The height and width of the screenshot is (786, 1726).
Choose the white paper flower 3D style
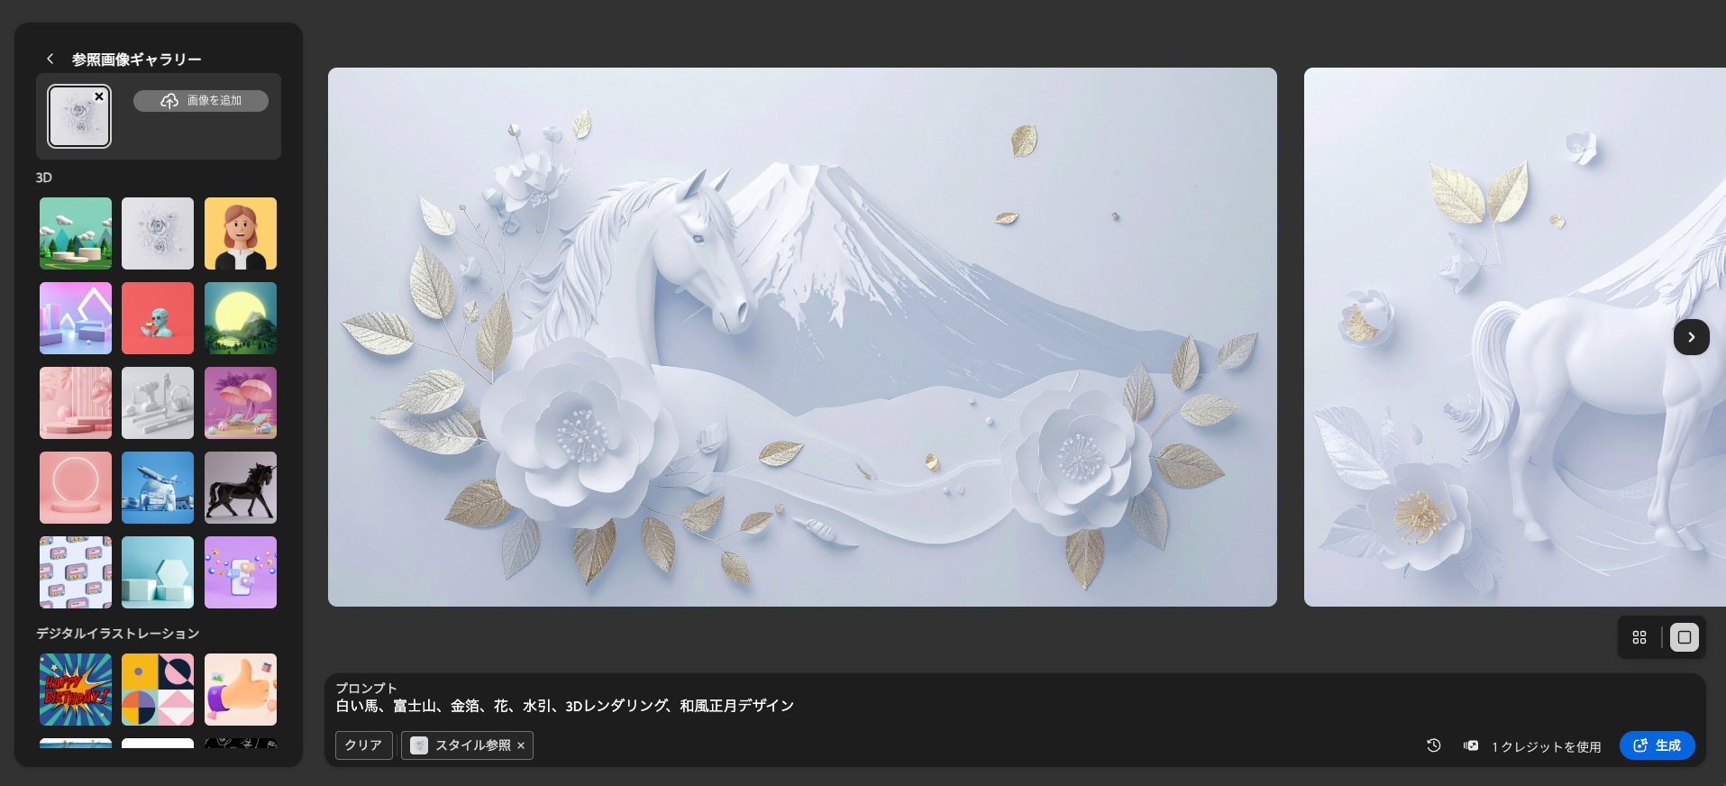click(x=158, y=233)
